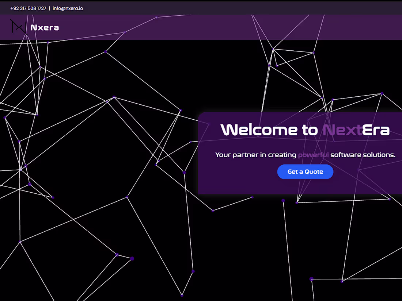
Task: Click the Welcome to NextEra headline
Action: tap(306, 130)
